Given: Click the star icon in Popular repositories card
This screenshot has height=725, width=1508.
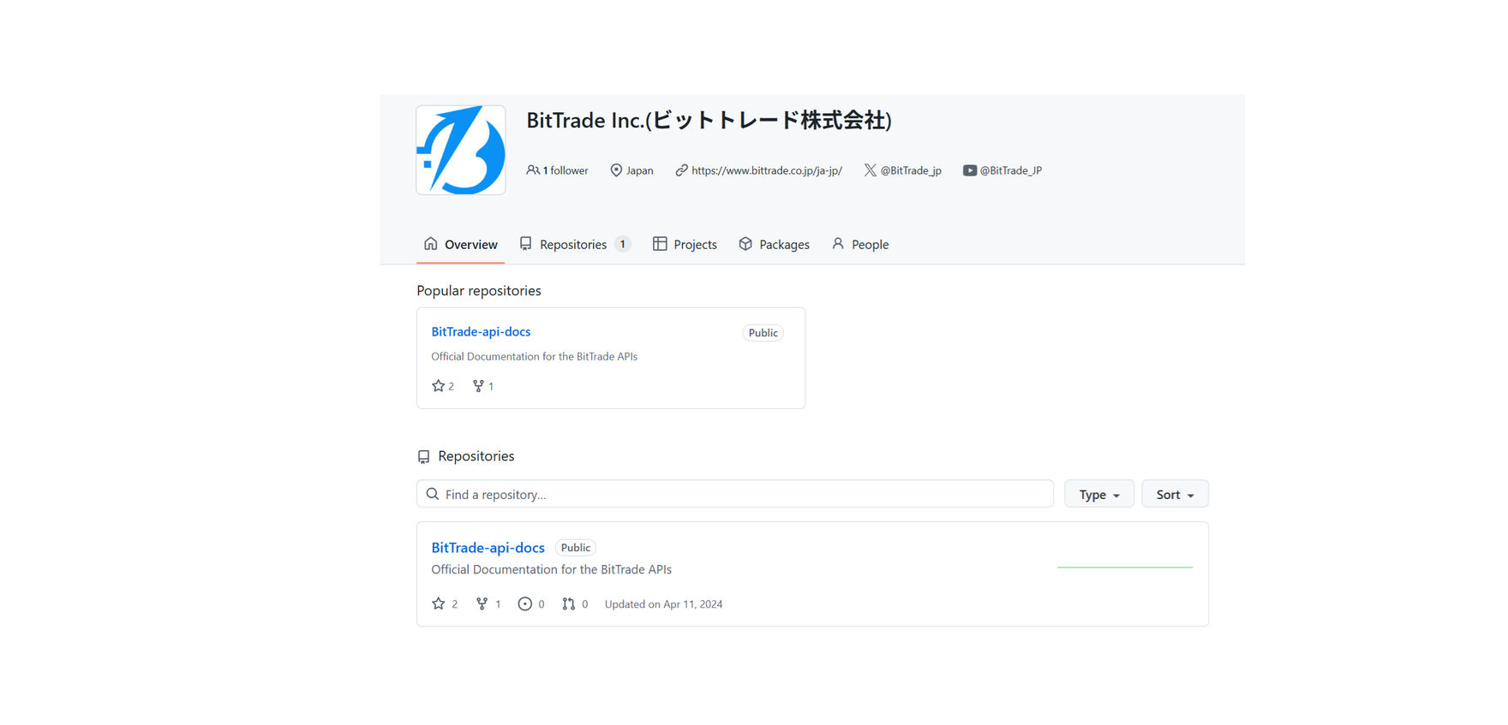Looking at the screenshot, I should tap(439, 386).
